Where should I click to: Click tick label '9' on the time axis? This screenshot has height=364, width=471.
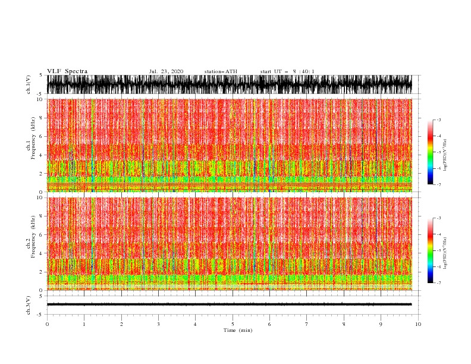[x=381, y=324]
